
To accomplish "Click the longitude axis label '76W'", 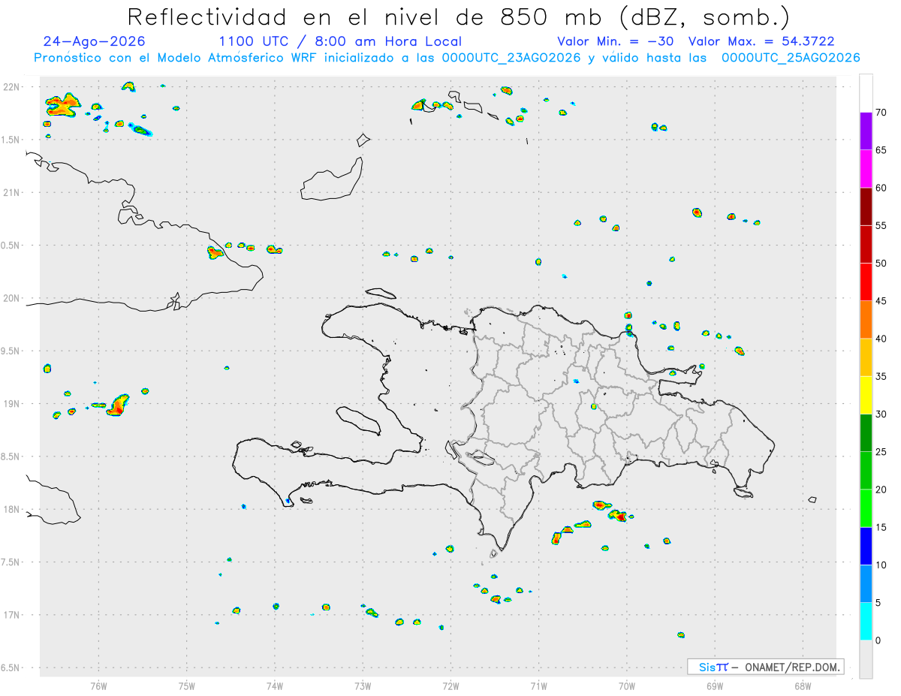I will [x=98, y=685].
